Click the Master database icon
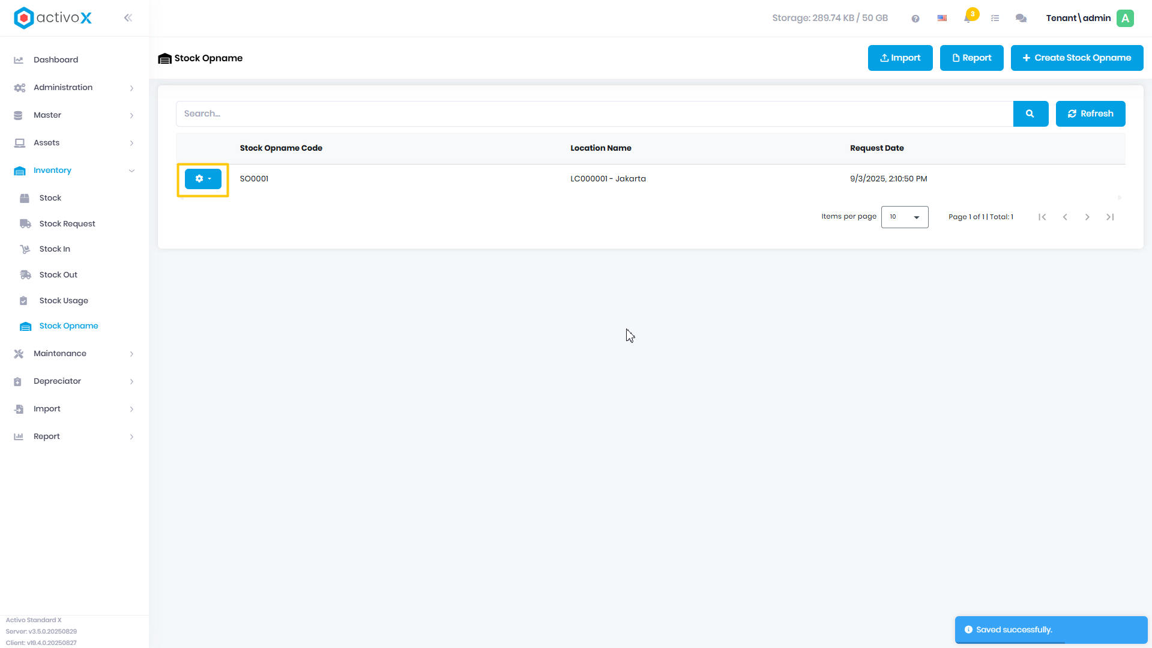Viewport: 1152px width, 648px height. click(x=18, y=115)
